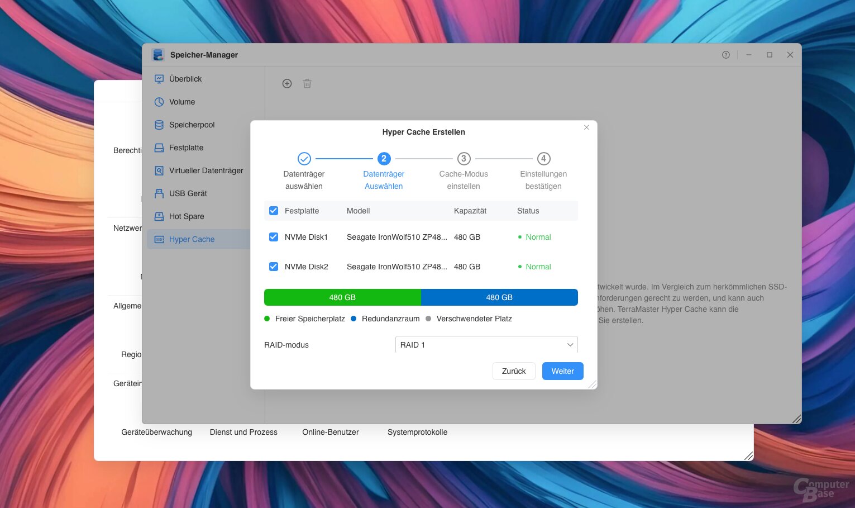Uncheck the NVMe Disk2 checkbox

click(x=274, y=267)
